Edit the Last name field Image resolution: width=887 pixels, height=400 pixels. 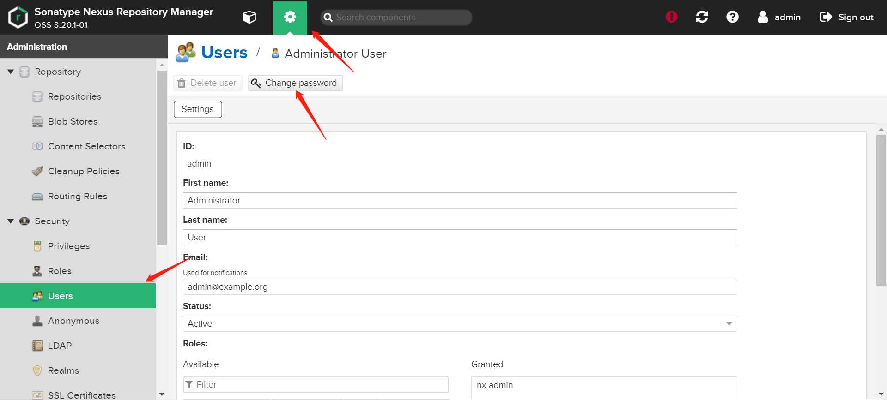click(x=460, y=238)
